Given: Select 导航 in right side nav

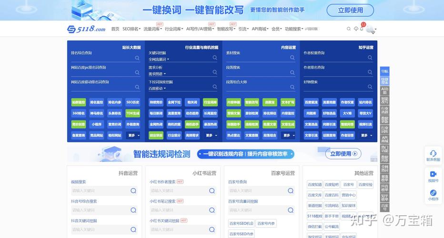Looking at the screenshot, I should coord(384,71).
